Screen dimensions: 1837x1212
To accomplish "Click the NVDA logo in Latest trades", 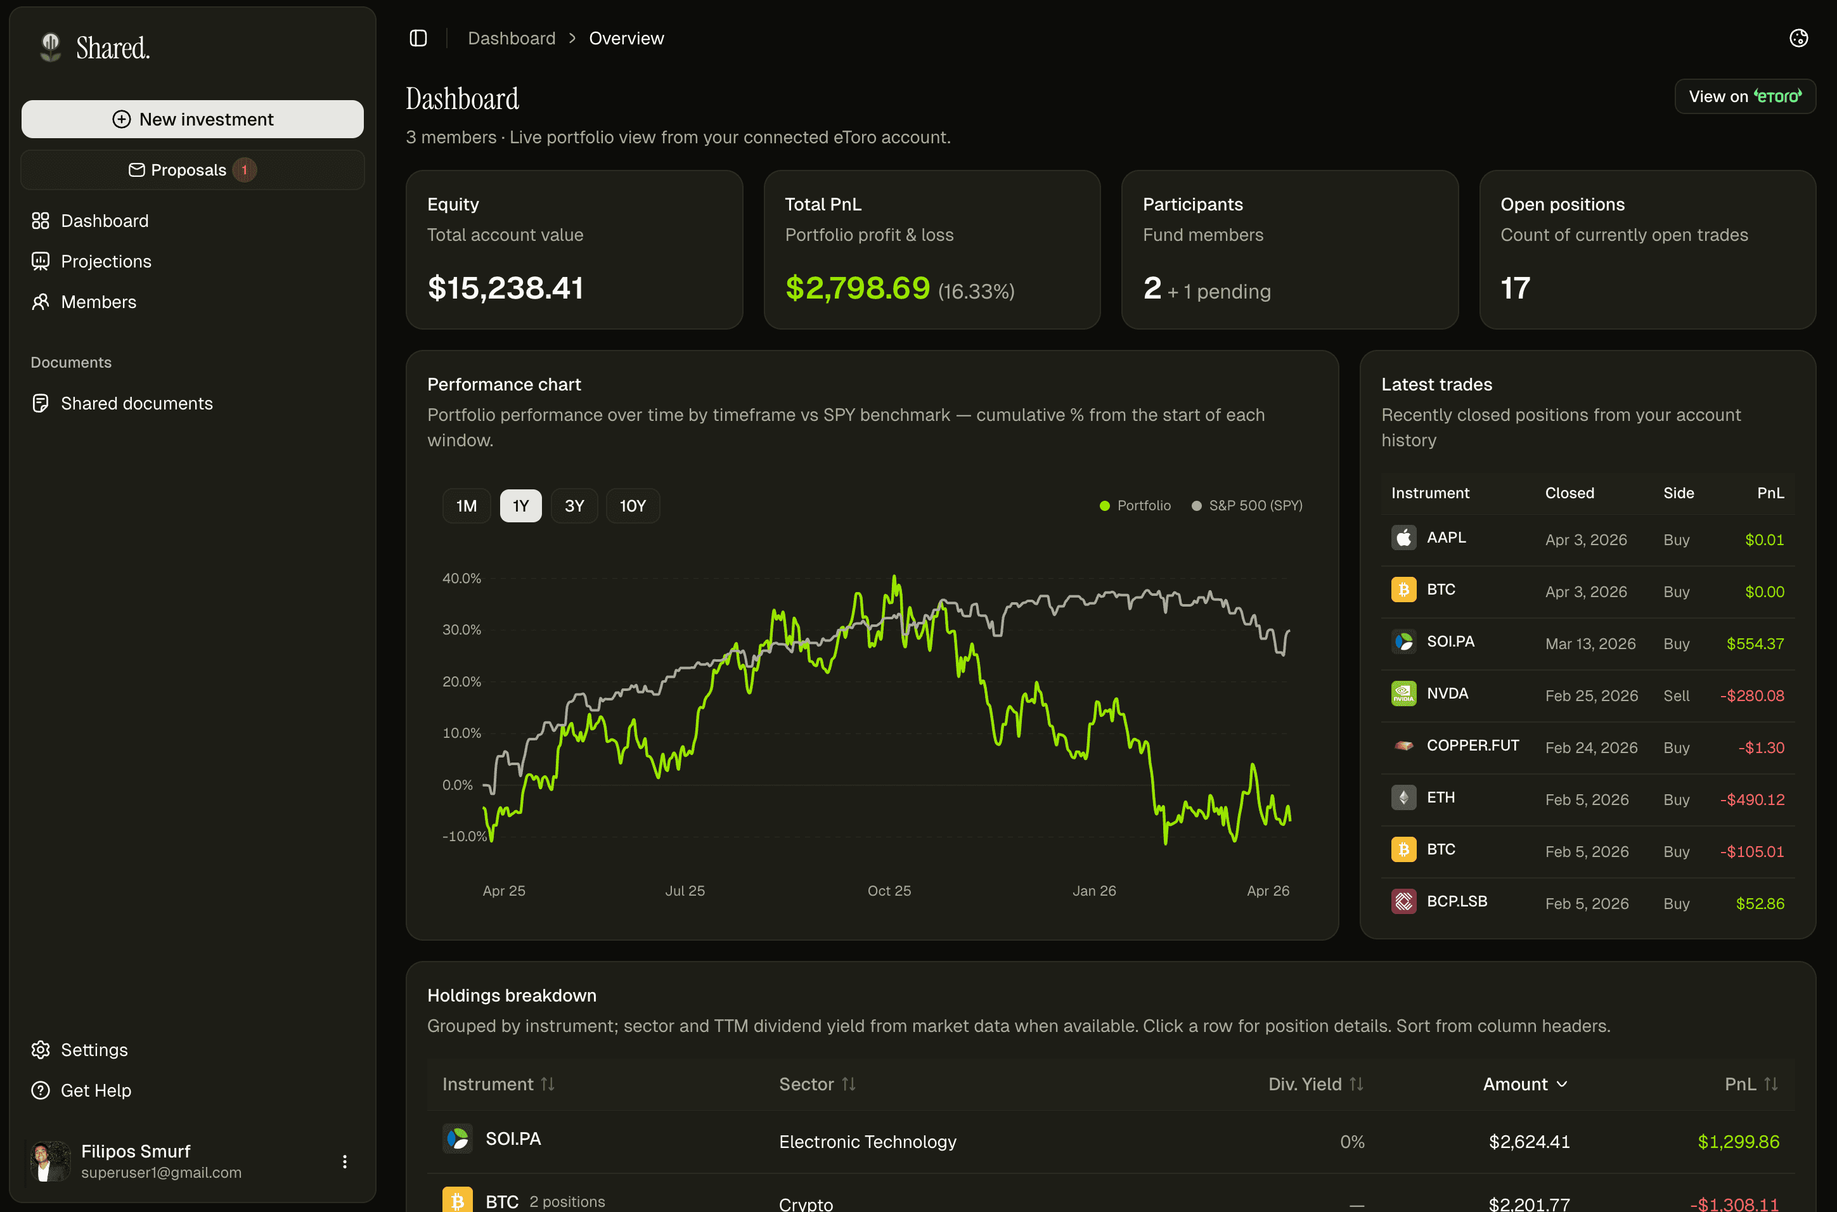I will coord(1404,693).
